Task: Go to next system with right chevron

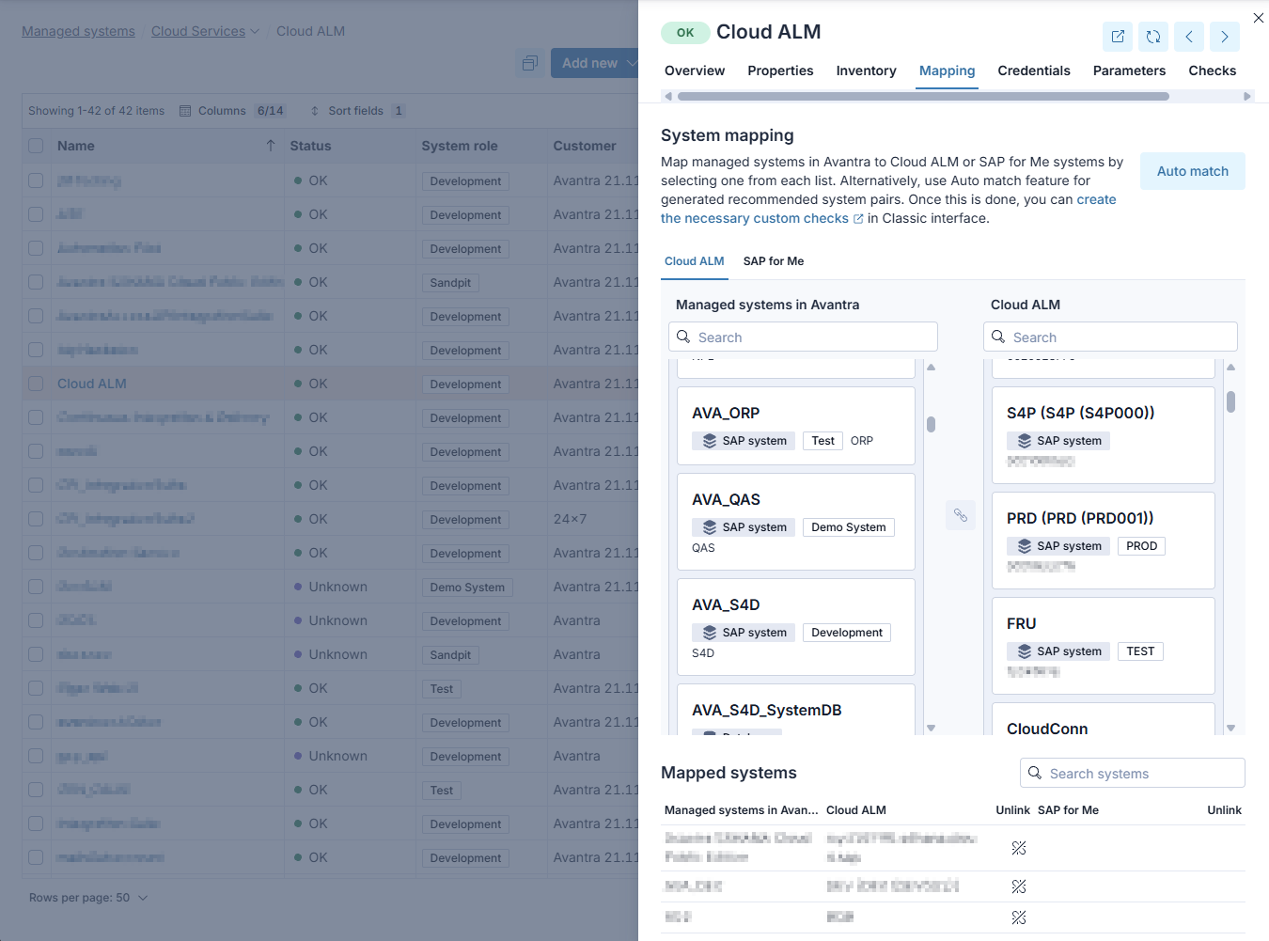Action: (x=1225, y=37)
